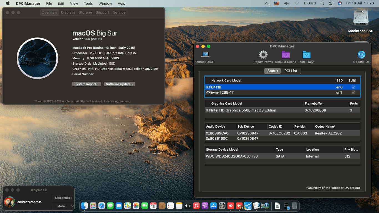This screenshot has height=213, width=379.
Task: Launch FaceTime from the Dock
Action: (x=145, y=206)
